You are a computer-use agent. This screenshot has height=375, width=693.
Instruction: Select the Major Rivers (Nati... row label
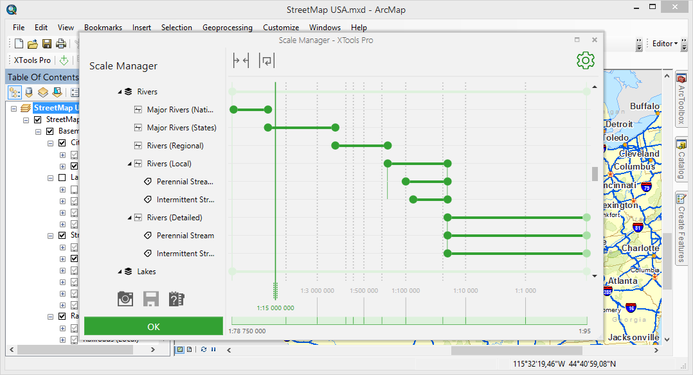180,110
